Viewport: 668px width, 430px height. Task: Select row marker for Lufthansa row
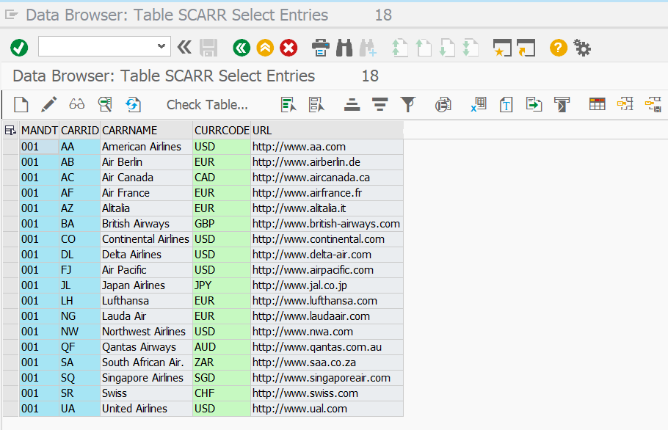(11, 301)
